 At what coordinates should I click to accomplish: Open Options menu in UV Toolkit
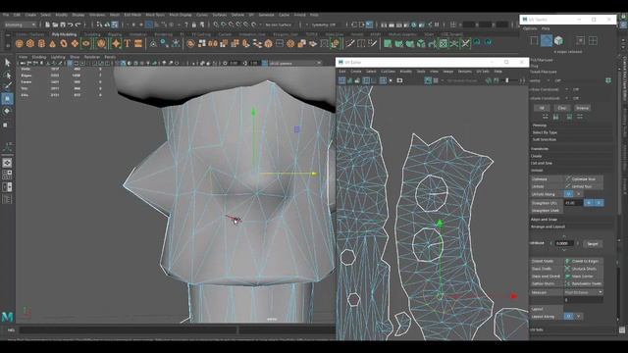(x=530, y=28)
